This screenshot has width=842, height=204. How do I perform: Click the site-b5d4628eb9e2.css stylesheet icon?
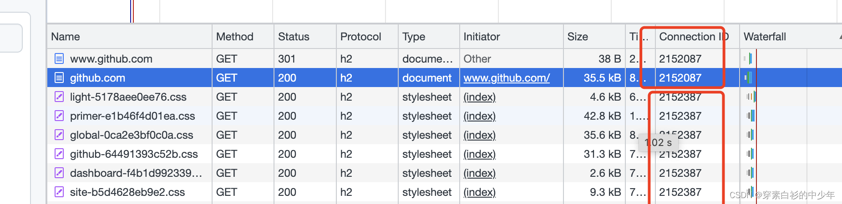coord(59,192)
